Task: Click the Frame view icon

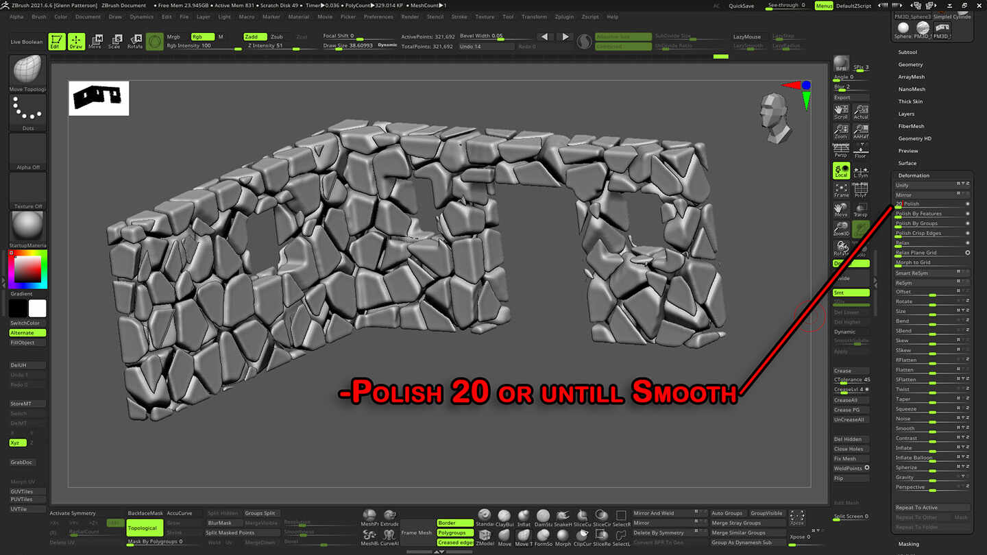Action: click(842, 189)
